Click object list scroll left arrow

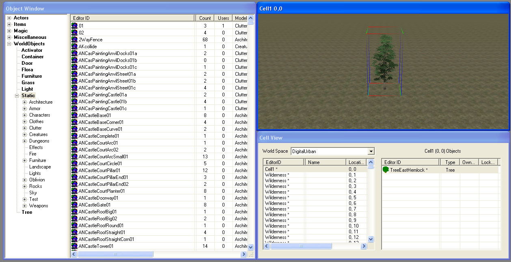(74, 254)
